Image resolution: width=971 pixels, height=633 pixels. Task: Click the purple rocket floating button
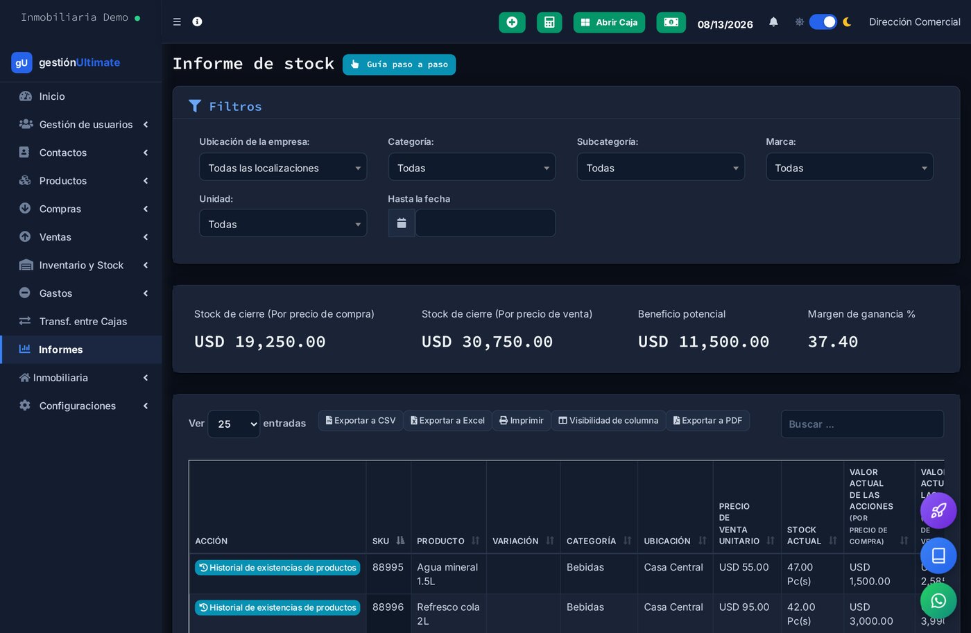(938, 511)
